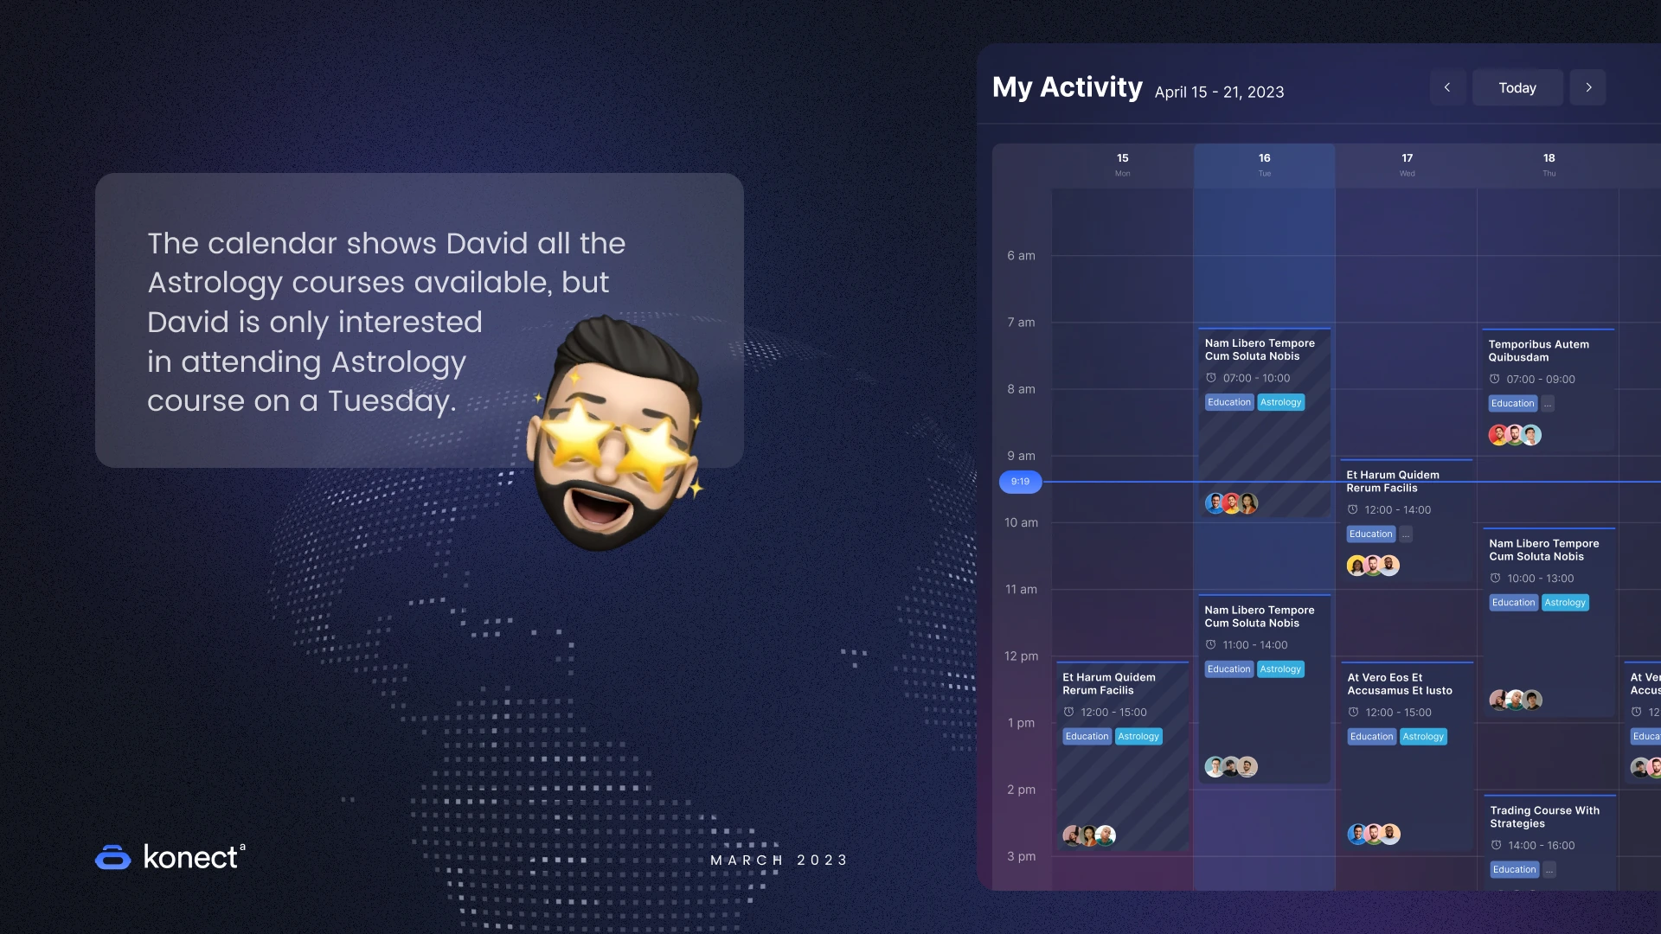
Task: Click attendee avatars on At Vero Eos event
Action: (1374, 835)
